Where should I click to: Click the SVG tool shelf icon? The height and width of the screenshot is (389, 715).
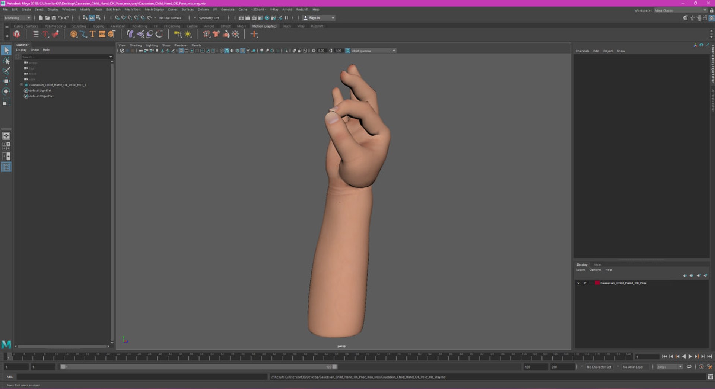[102, 34]
